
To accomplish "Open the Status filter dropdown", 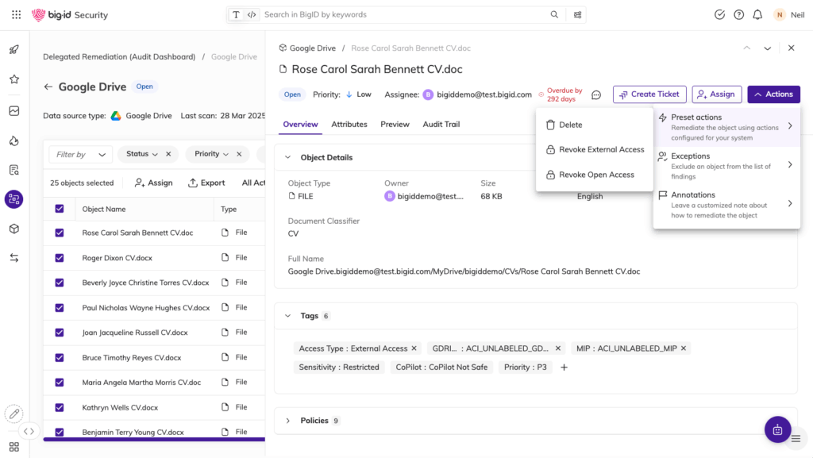I will click(141, 154).
